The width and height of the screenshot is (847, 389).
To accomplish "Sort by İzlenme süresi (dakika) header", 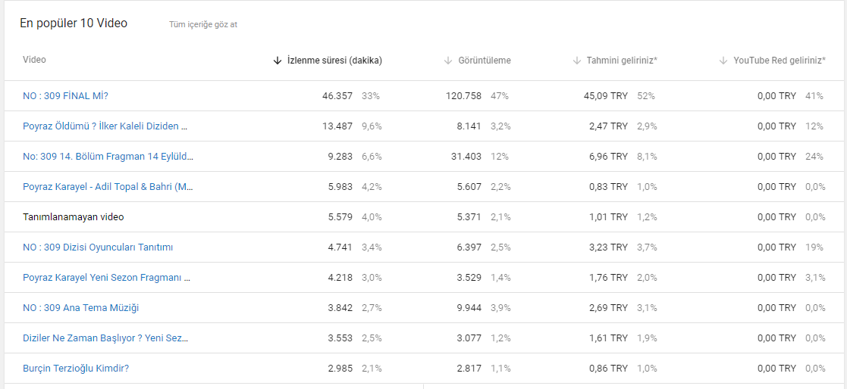I will [x=335, y=61].
